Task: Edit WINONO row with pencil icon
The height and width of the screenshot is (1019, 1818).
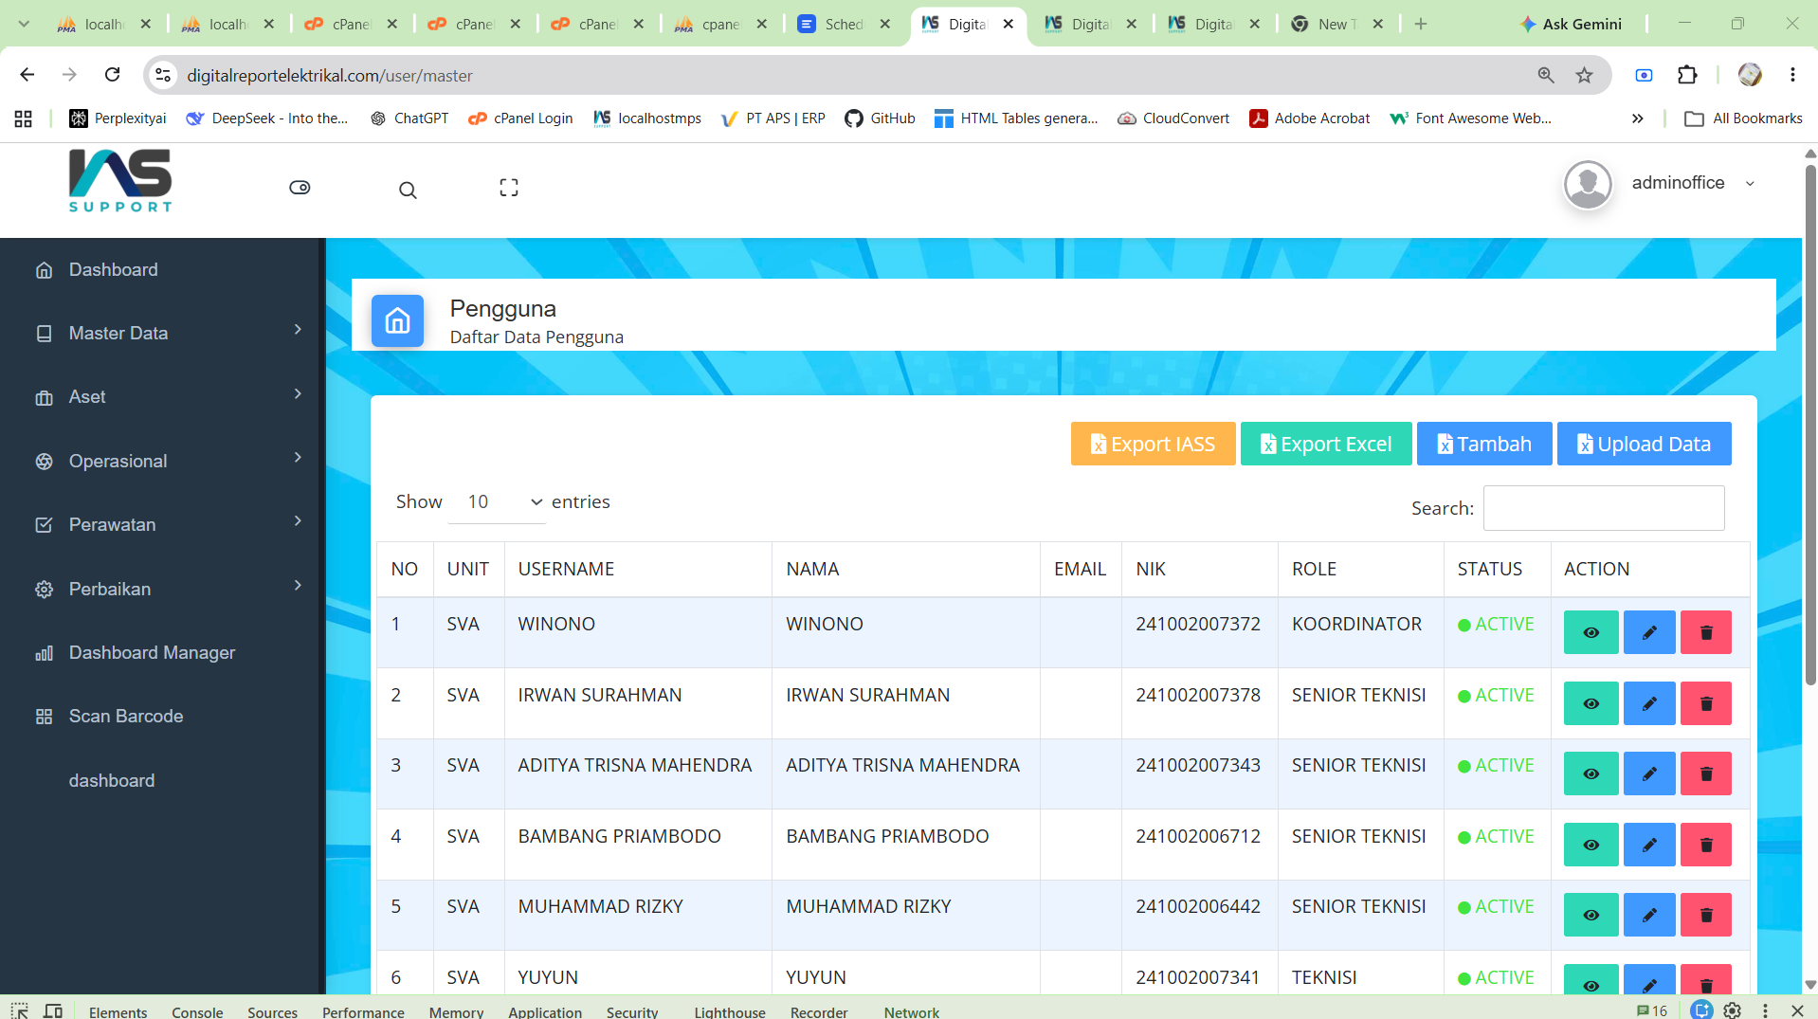Action: click(x=1649, y=632)
